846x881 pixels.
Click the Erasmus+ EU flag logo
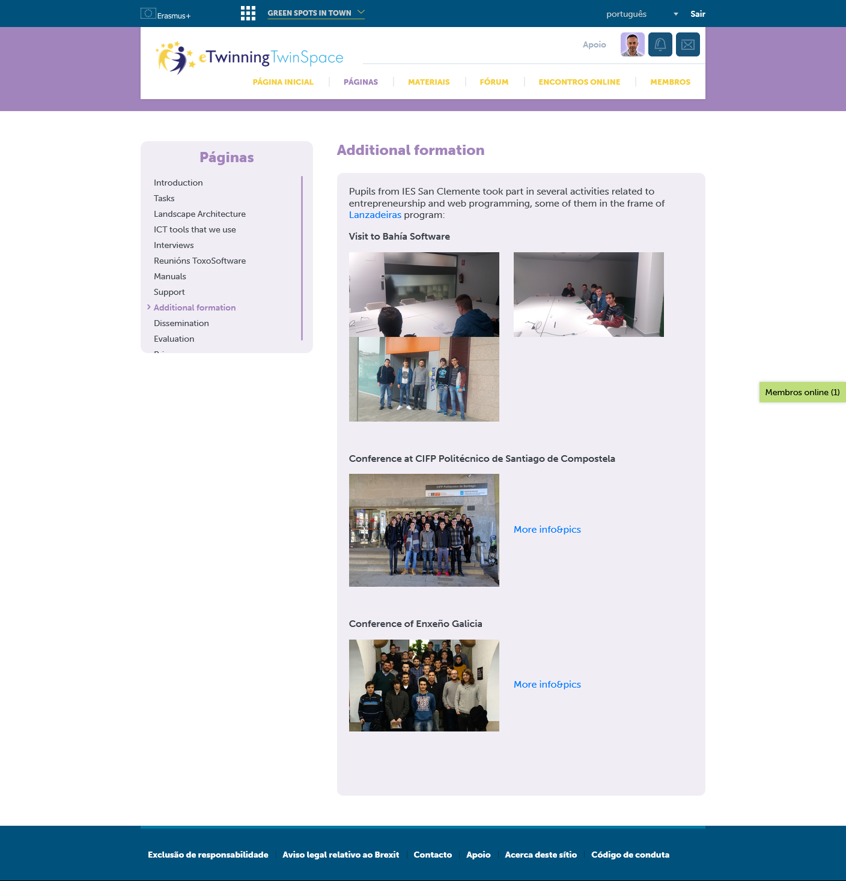pos(165,14)
